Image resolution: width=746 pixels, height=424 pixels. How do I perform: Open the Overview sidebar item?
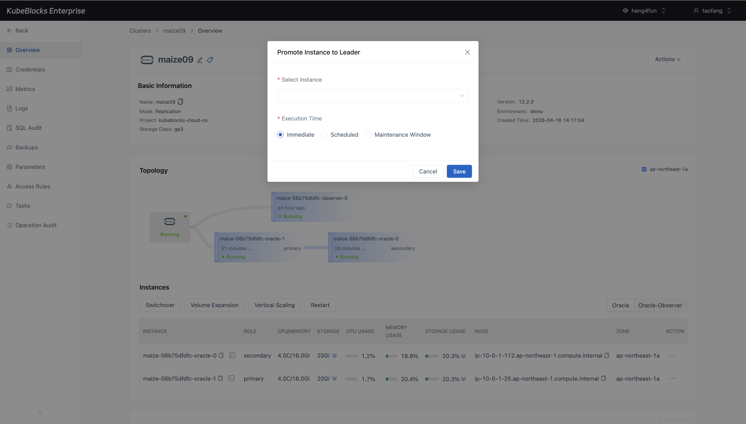[x=41, y=50]
